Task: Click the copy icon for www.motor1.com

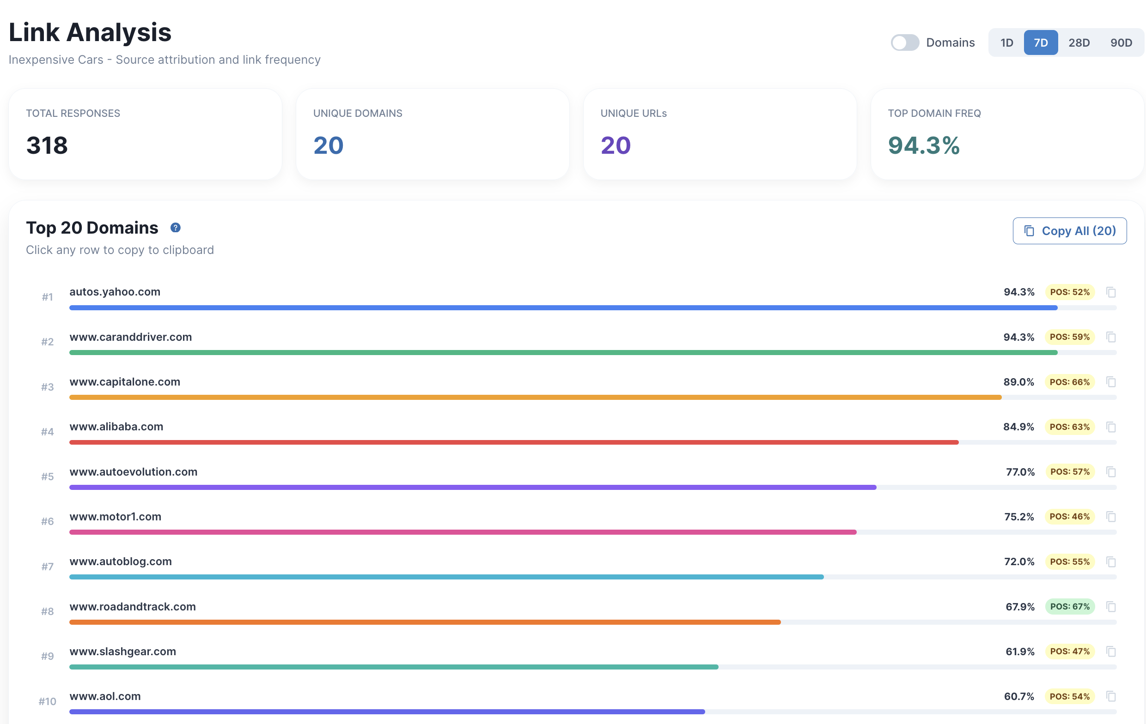Action: [x=1111, y=517]
